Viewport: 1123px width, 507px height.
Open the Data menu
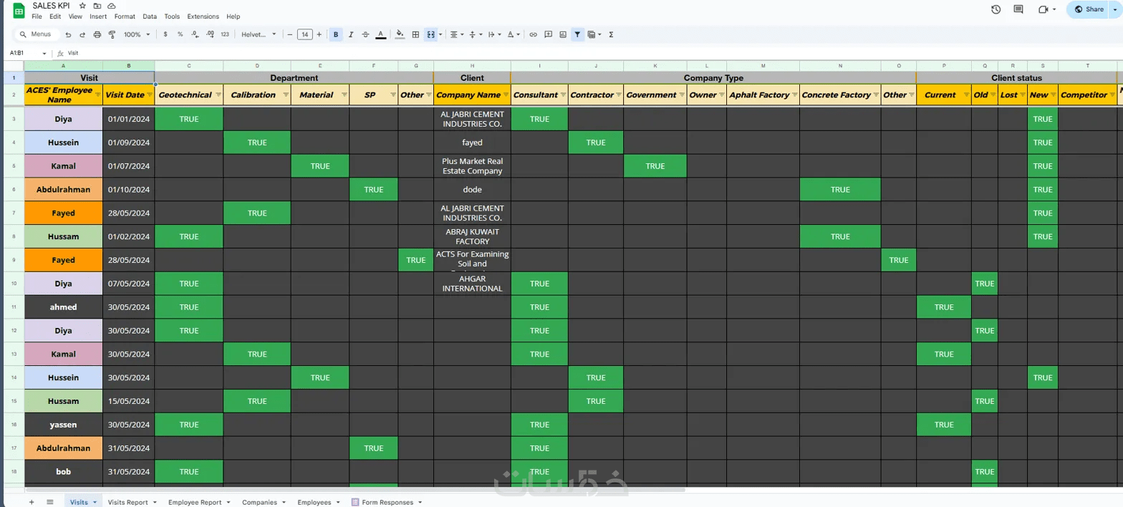pos(150,16)
